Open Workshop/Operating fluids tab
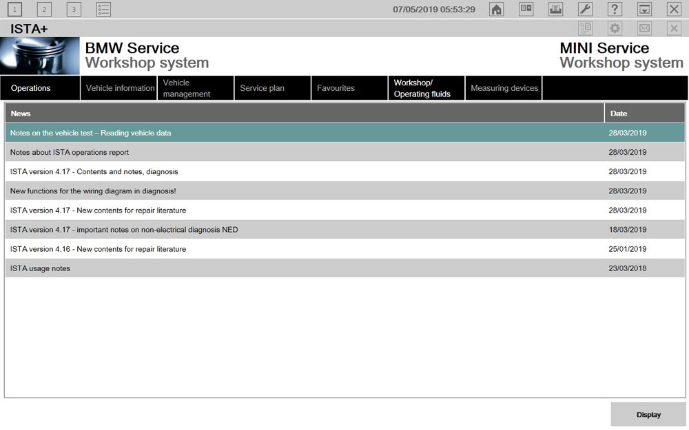 click(426, 88)
